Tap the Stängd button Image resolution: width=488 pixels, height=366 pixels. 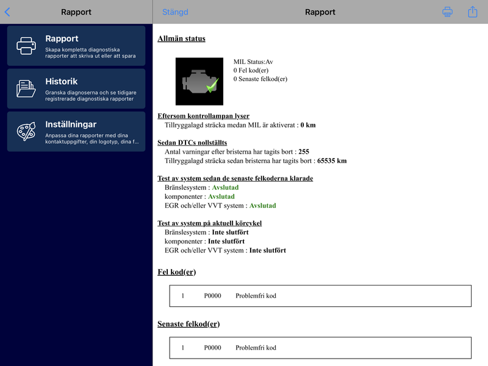click(x=175, y=12)
